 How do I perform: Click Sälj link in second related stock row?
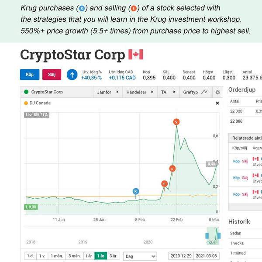pyautogui.click(x=245, y=178)
